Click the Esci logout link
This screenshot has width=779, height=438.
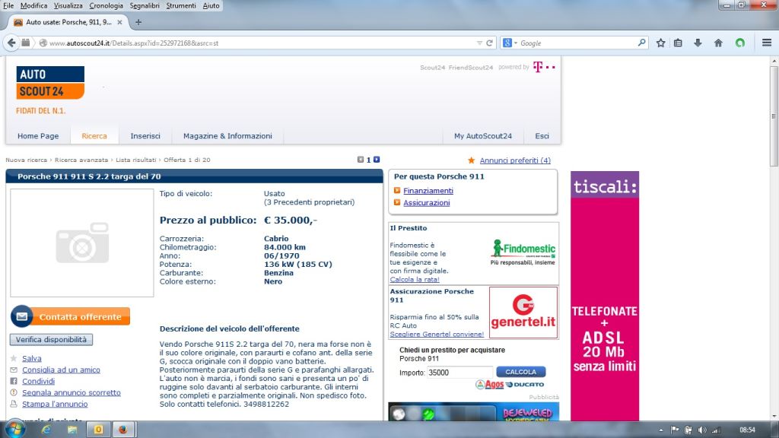click(x=542, y=136)
